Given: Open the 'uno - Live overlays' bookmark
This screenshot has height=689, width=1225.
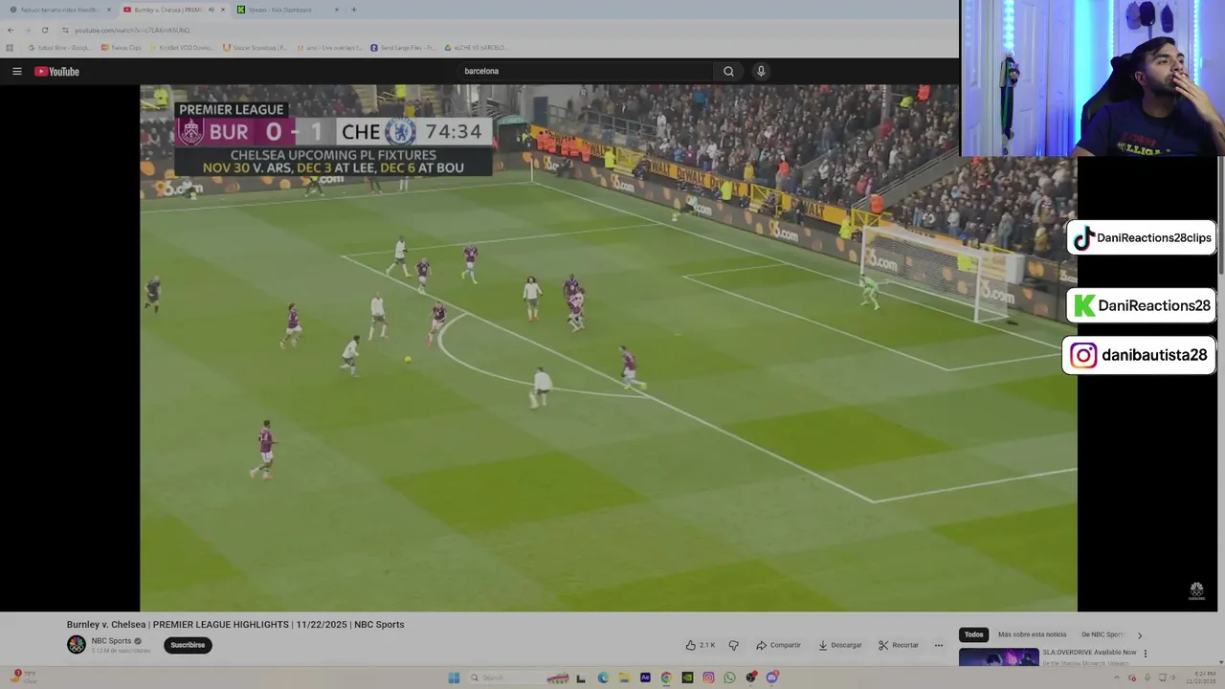Looking at the screenshot, I should (x=329, y=47).
